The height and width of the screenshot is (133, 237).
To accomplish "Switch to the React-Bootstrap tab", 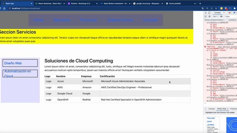I will coord(50,3).
